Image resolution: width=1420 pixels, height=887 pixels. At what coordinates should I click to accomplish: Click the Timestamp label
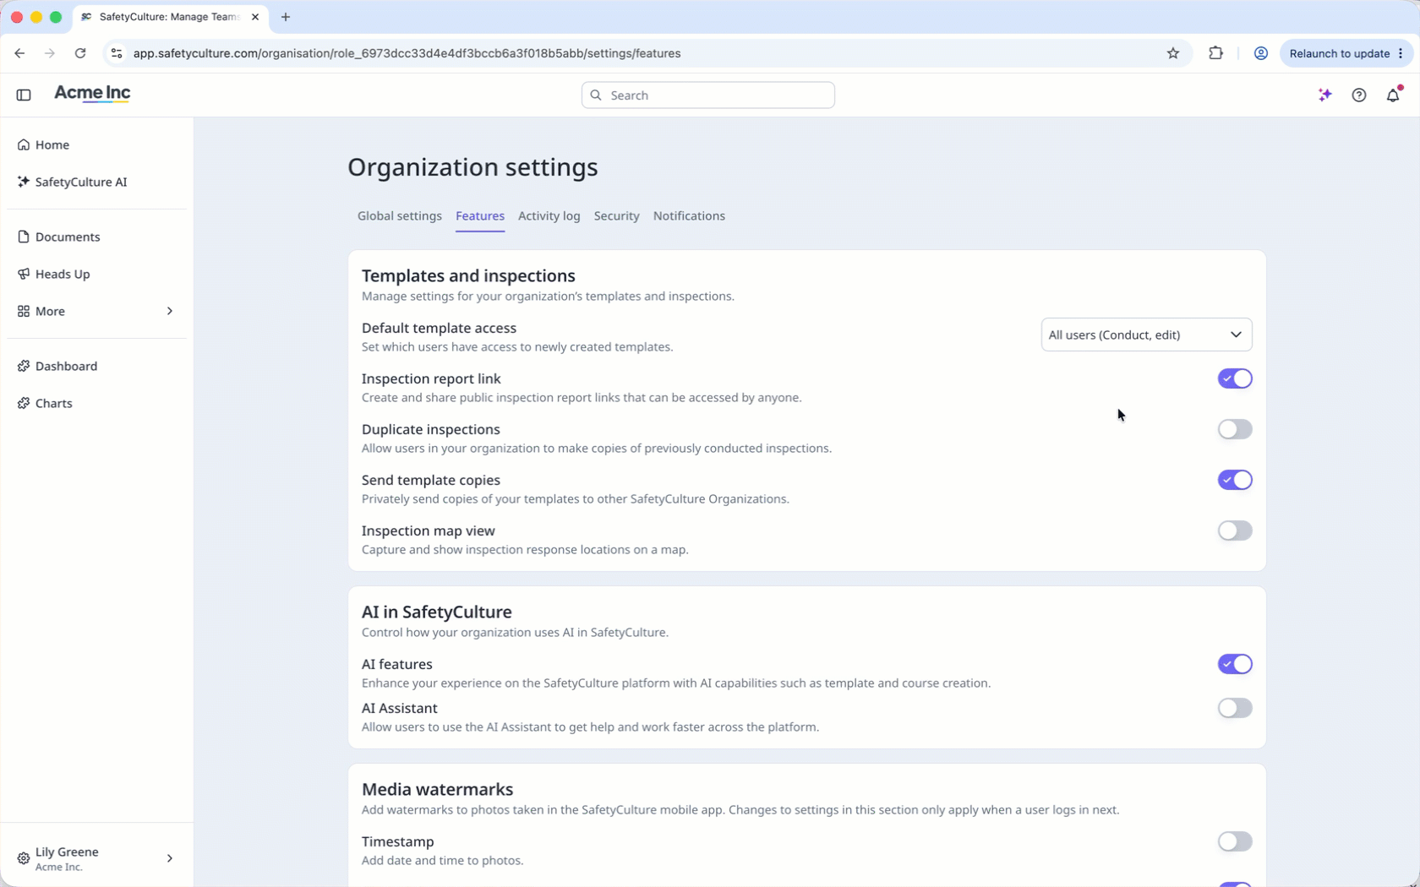[x=398, y=841]
